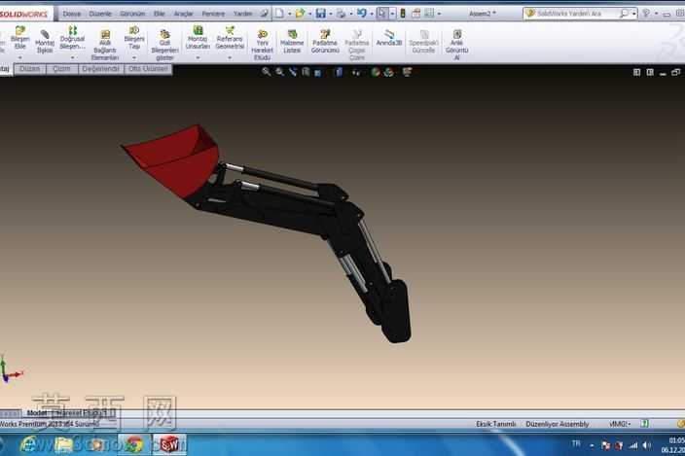Expand the dropdown under Bileşeni Taşı
The width and height of the screenshot is (685, 456).
(134, 57)
